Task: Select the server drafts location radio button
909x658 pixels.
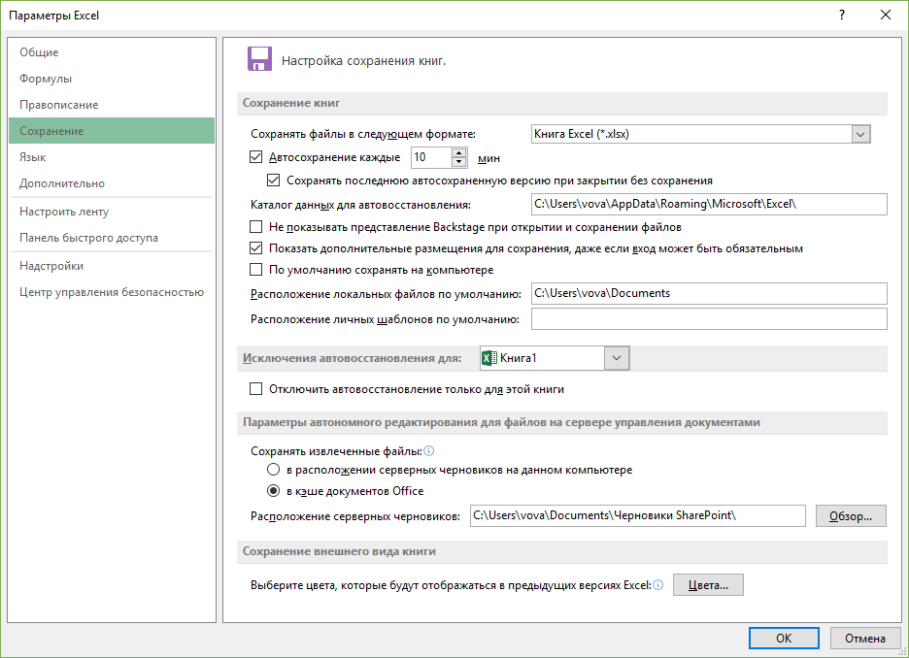Action: click(274, 470)
